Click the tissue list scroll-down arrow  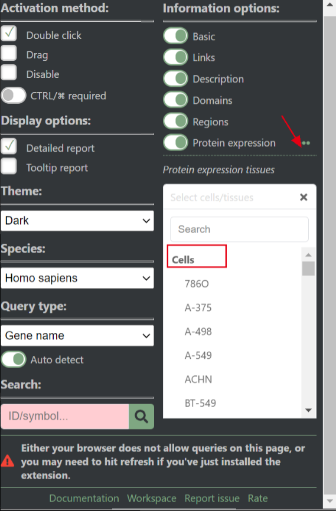[308, 410]
